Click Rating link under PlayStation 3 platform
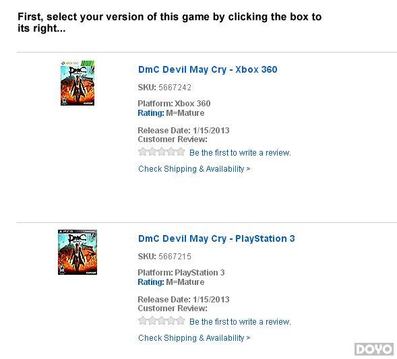 [151, 282]
